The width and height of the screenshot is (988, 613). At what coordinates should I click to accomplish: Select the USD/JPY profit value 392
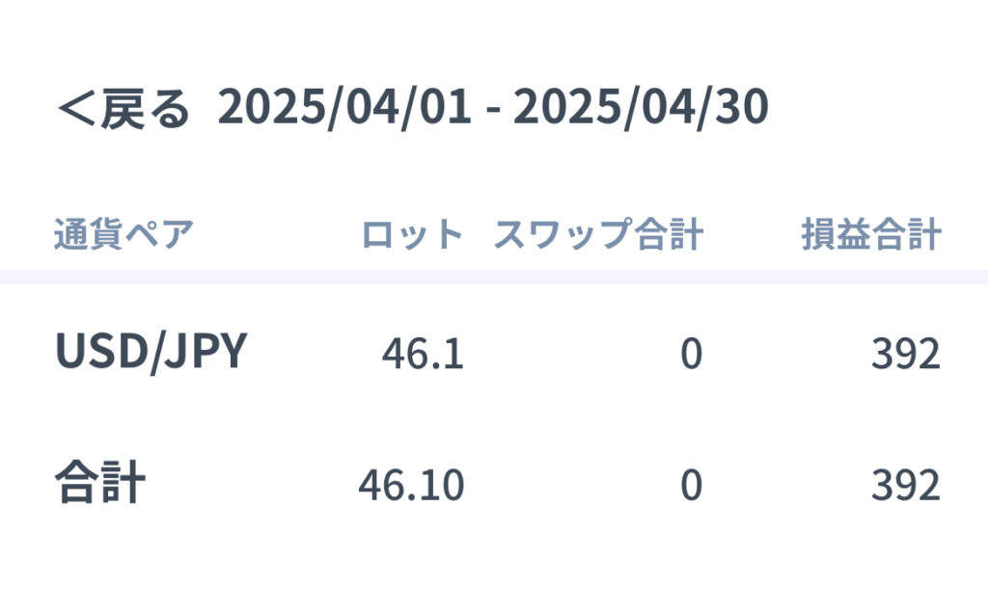[x=906, y=353]
